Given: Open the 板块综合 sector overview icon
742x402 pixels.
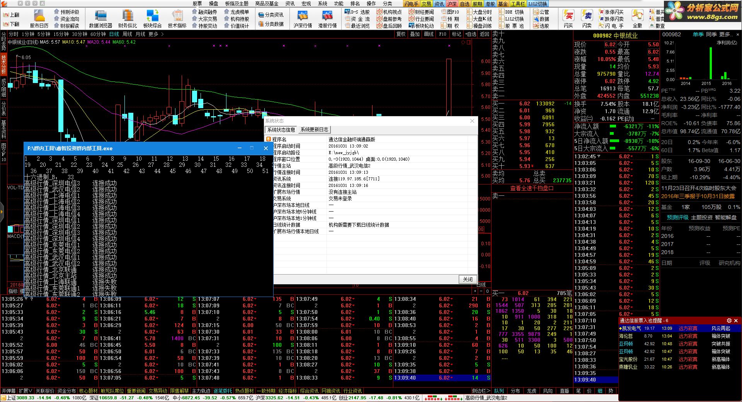Looking at the screenshot, I should 152,19.
